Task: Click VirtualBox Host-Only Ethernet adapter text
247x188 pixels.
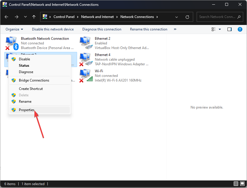Action: (122, 48)
